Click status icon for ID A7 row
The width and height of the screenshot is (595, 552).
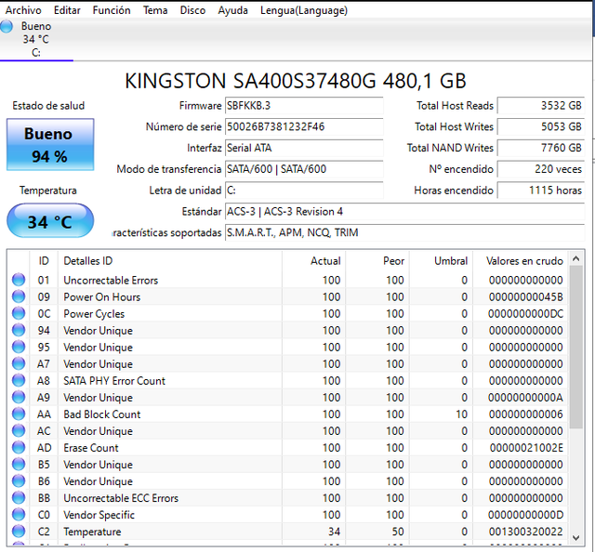(x=19, y=363)
